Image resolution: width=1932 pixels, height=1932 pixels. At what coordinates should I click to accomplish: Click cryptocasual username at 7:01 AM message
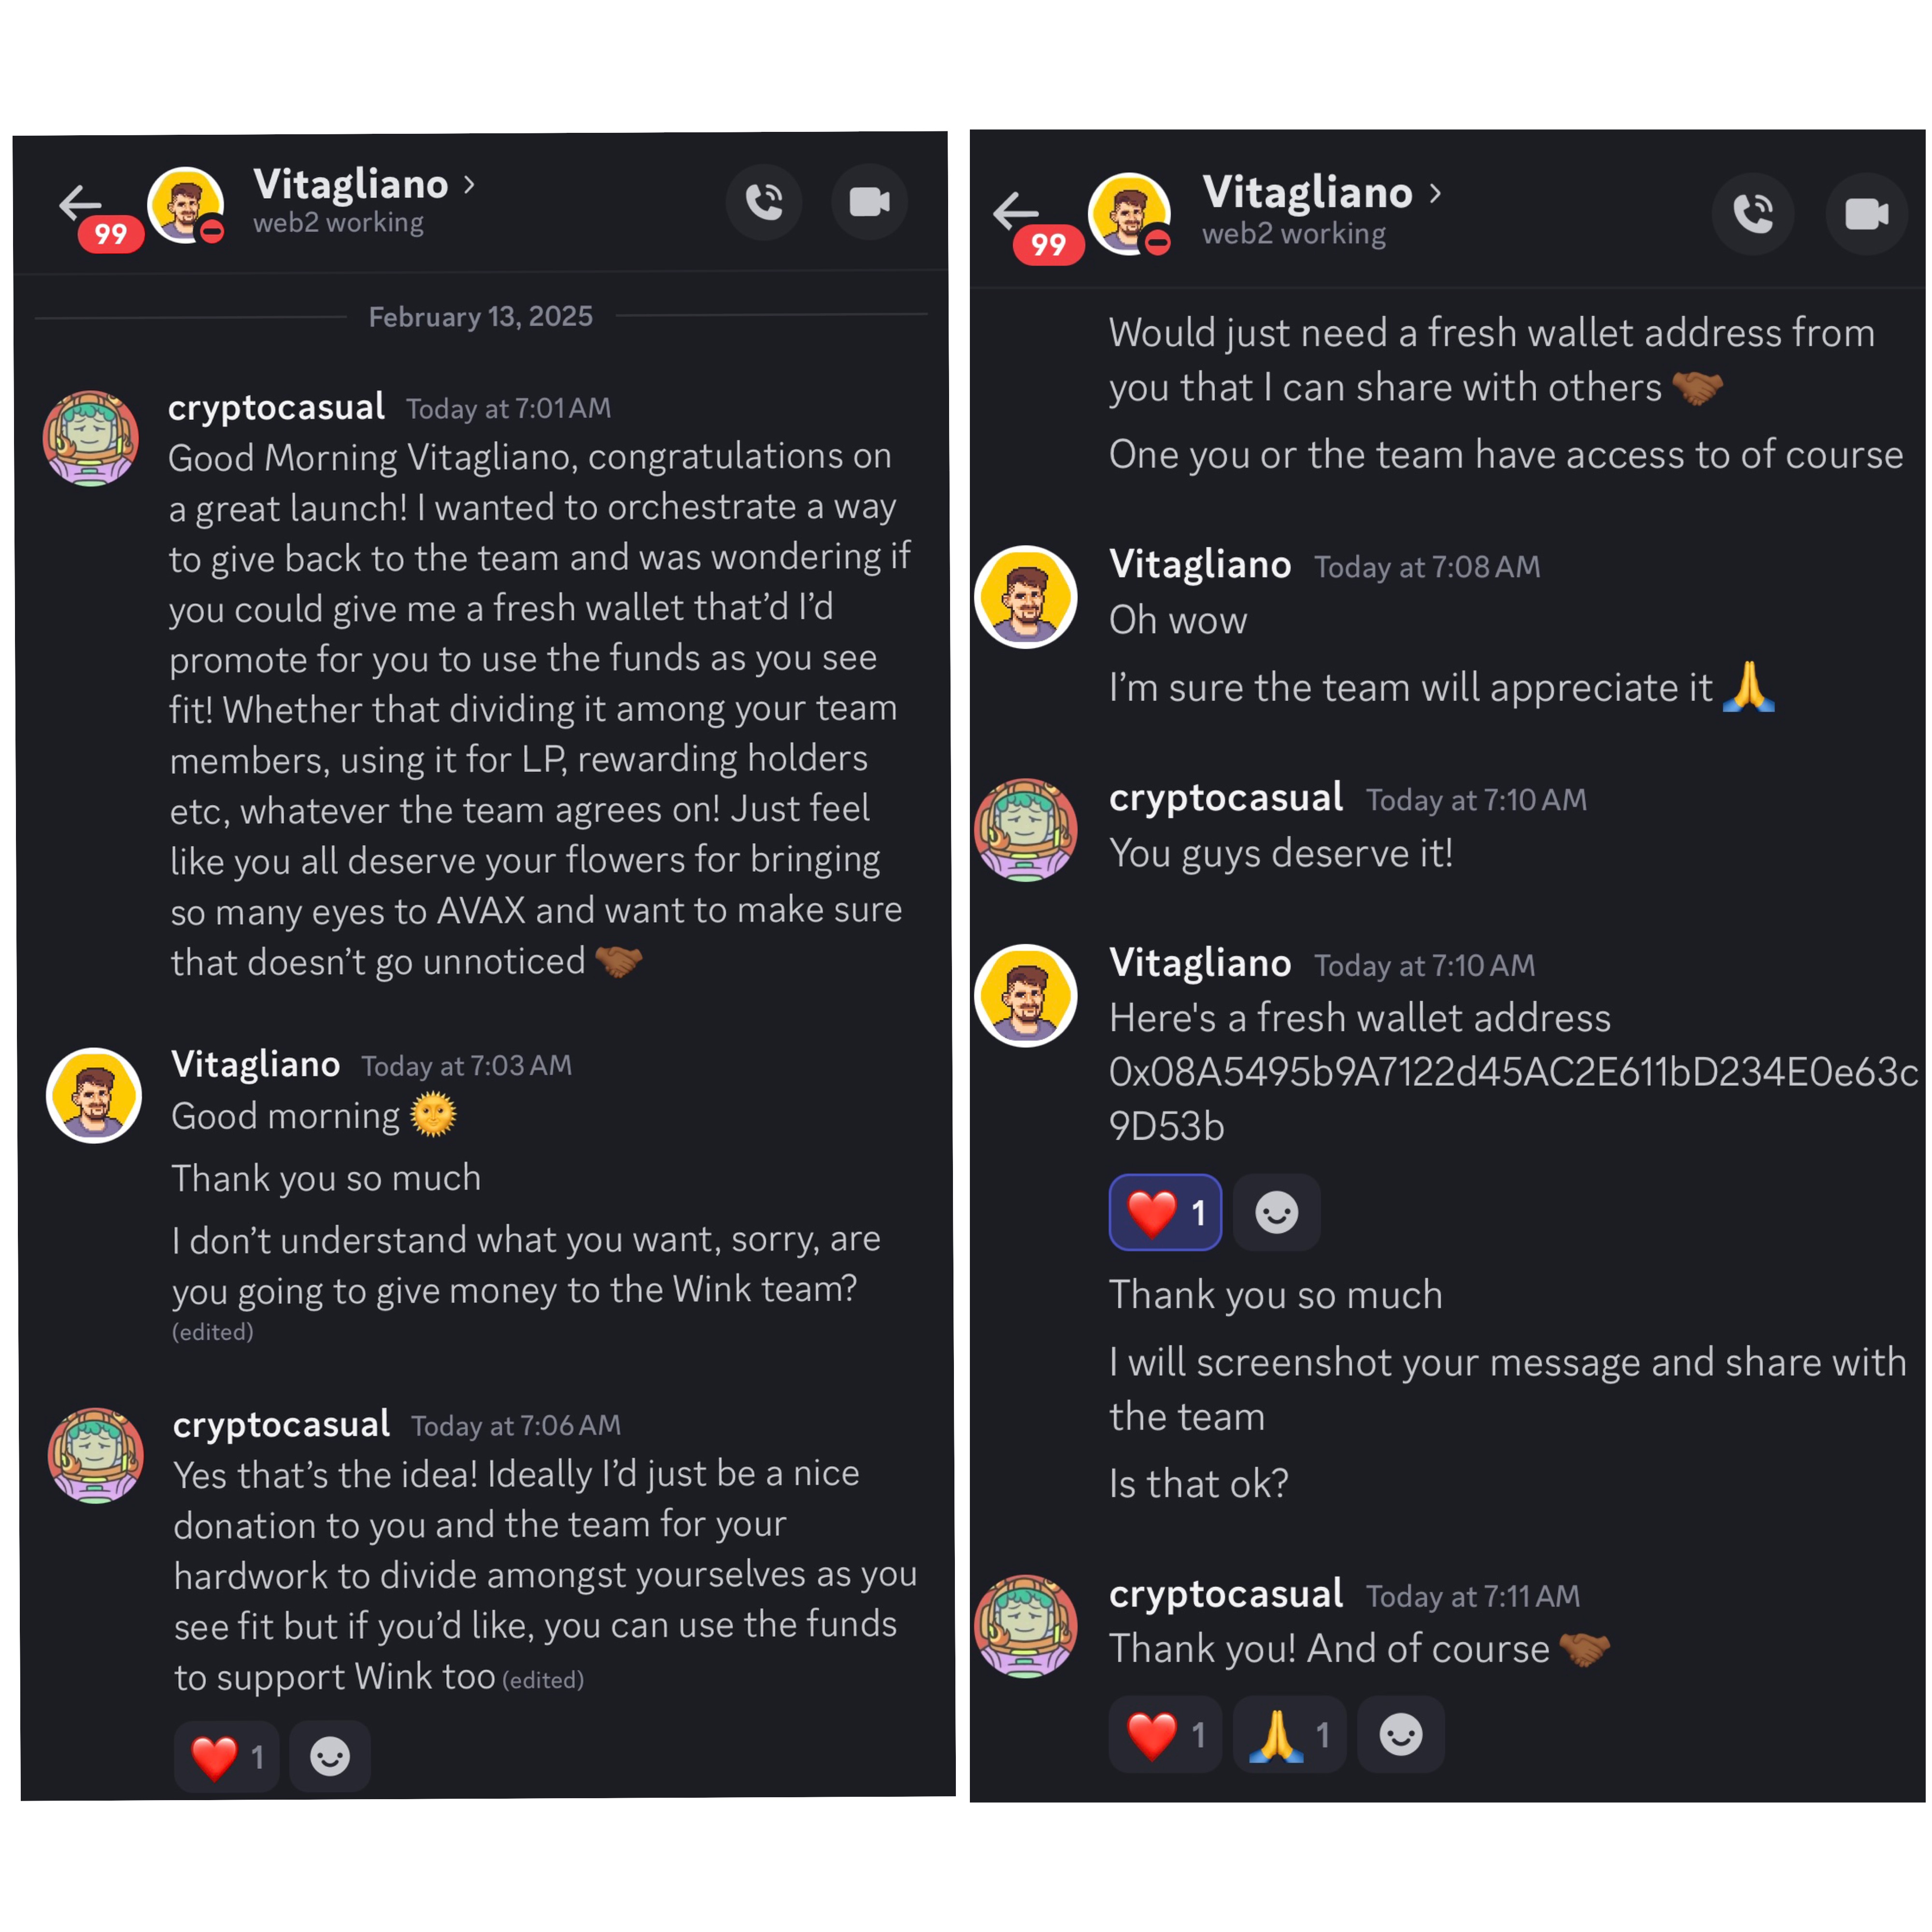[x=276, y=407]
